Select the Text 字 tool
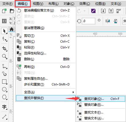The width and height of the screenshot is (126, 122). [x=5, y=107]
